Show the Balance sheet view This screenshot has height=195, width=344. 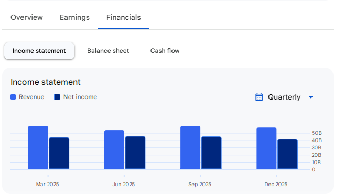108,51
